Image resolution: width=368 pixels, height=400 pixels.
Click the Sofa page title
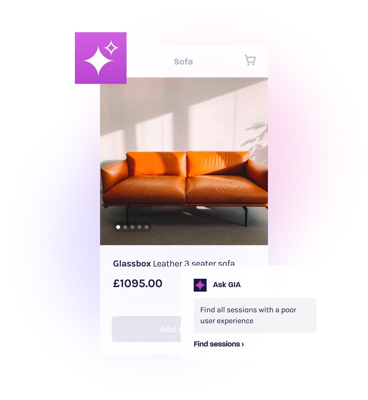tap(183, 62)
